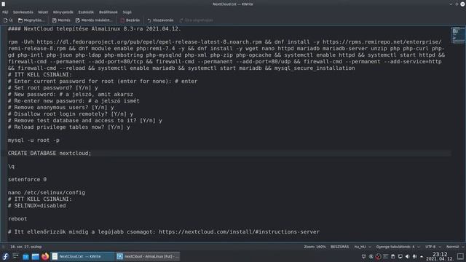Click the circular K tray icon
The image size is (466, 262).
[371, 256]
